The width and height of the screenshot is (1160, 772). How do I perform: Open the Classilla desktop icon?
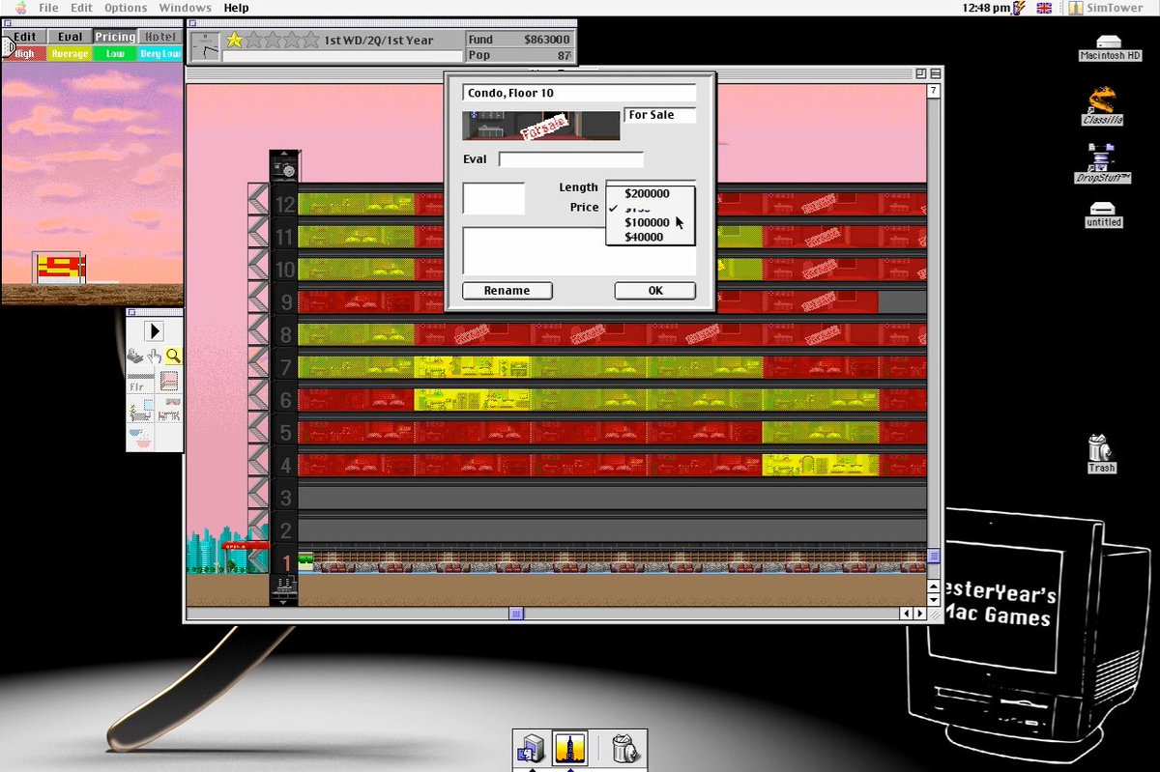pyautogui.click(x=1102, y=106)
